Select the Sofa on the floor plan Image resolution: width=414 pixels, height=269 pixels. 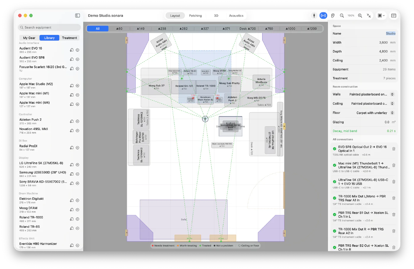tap(184, 219)
